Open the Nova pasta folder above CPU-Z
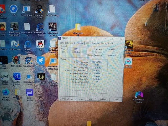Screen dimensions: 168x126 [x=78, y=30]
